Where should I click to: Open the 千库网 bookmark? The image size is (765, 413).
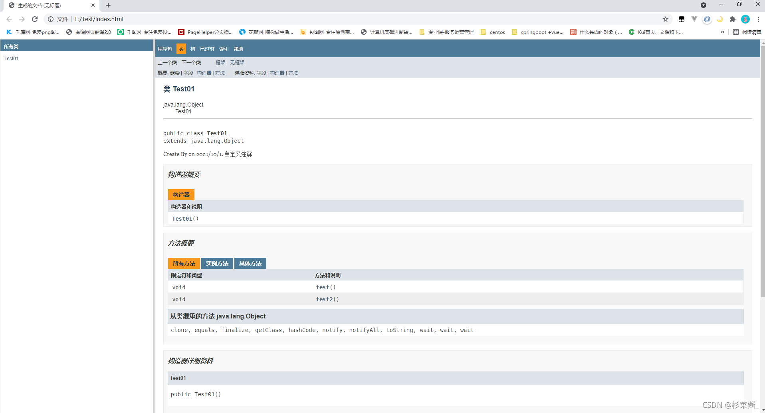[x=33, y=32]
